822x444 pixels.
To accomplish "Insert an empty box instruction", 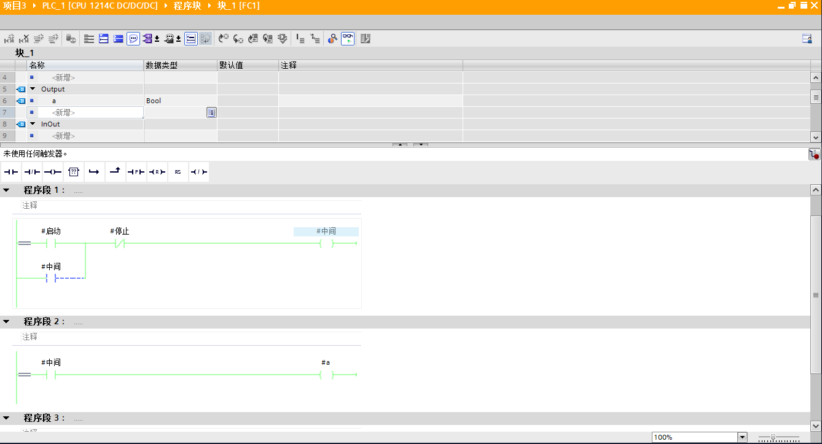I will coord(74,172).
